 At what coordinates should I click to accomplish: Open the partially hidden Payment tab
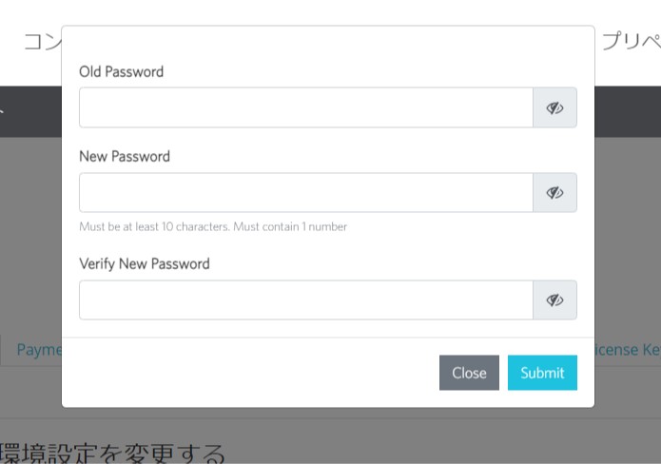click(x=39, y=350)
